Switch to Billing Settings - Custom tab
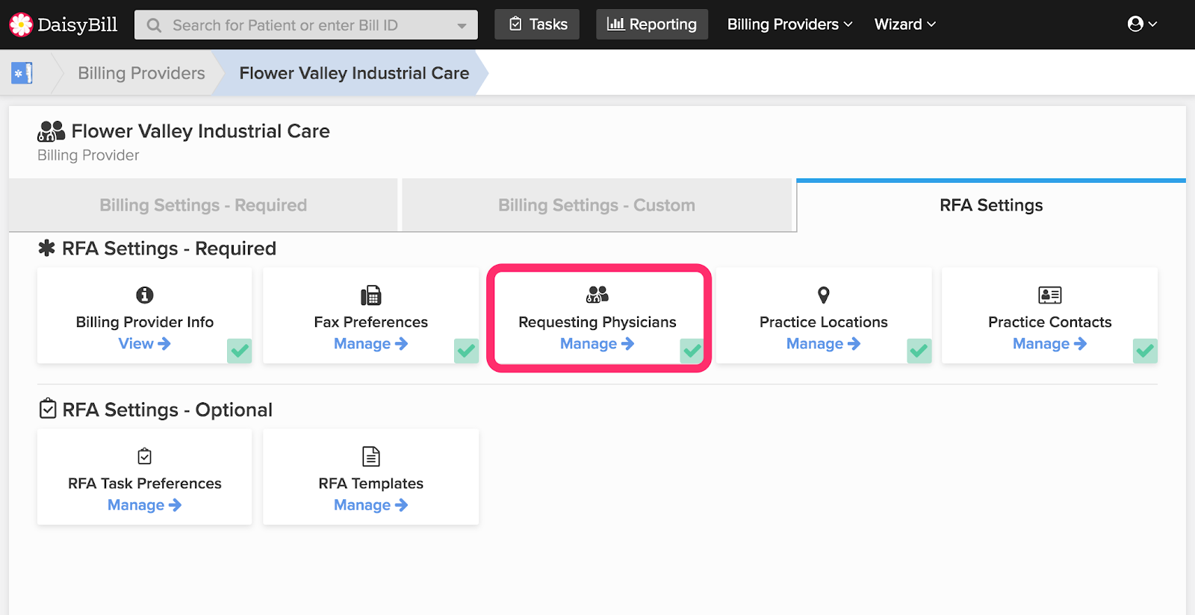Screen dimensions: 1195x615 click(x=596, y=205)
